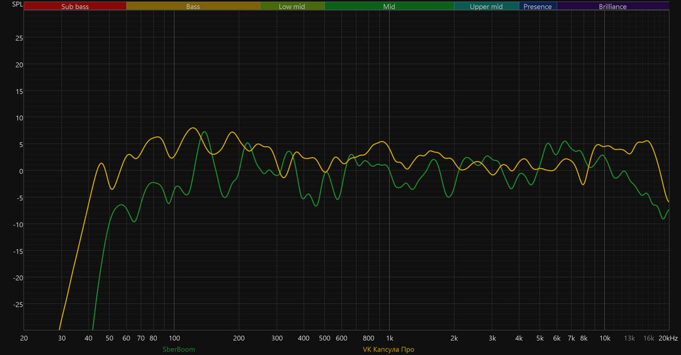Click the 1k frequency axis label

[389, 338]
